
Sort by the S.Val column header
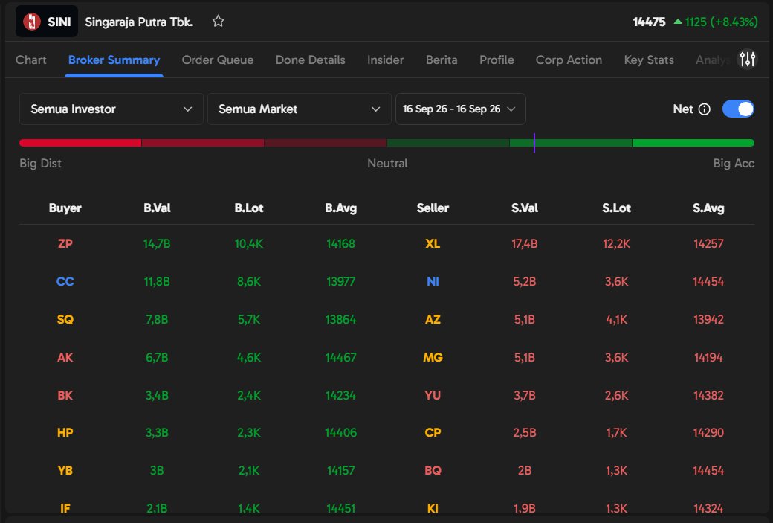pos(525,208)
